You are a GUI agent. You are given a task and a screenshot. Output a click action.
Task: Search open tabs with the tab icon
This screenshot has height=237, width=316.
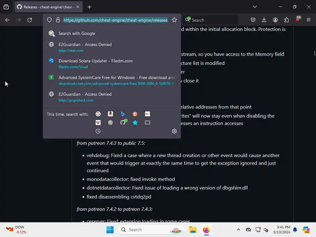147,123
